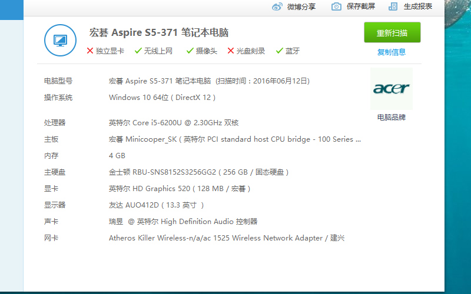The width and height of the screenshot is (471, 294).
Task: Click the 蓝牙 feature label
Action: tap(293, 51)
